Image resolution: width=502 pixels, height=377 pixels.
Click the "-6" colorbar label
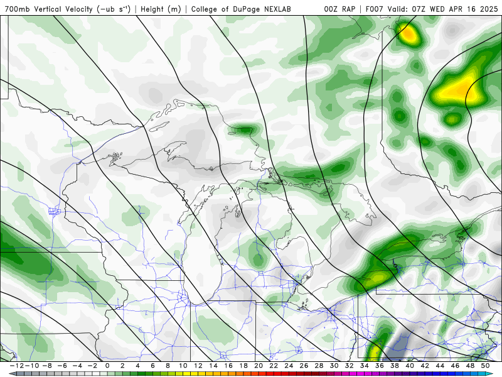[x=61, y=366]
